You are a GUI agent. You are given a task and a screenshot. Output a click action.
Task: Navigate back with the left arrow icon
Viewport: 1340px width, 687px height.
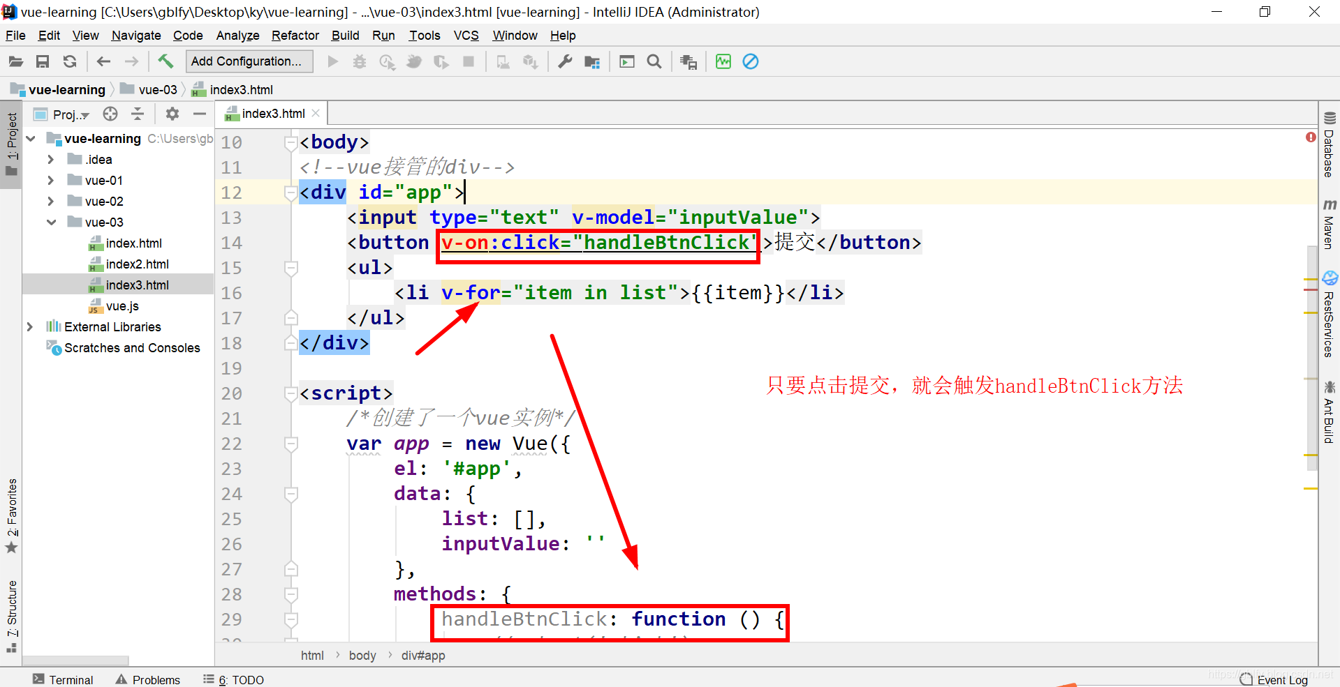point(103,61)
